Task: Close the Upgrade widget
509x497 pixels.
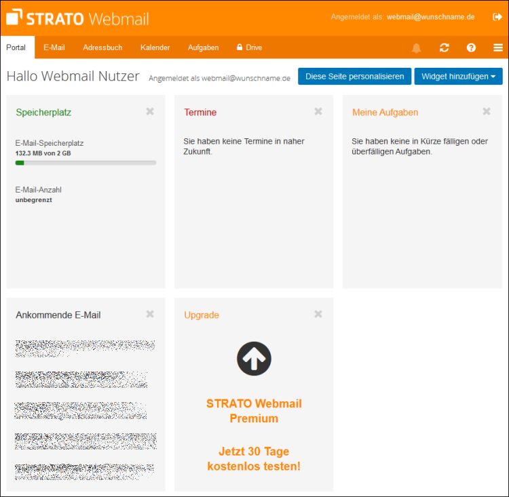Action: click(318, 314)
